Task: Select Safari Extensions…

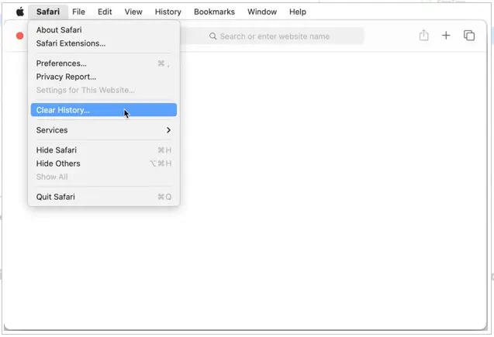Action: [104, 43]
